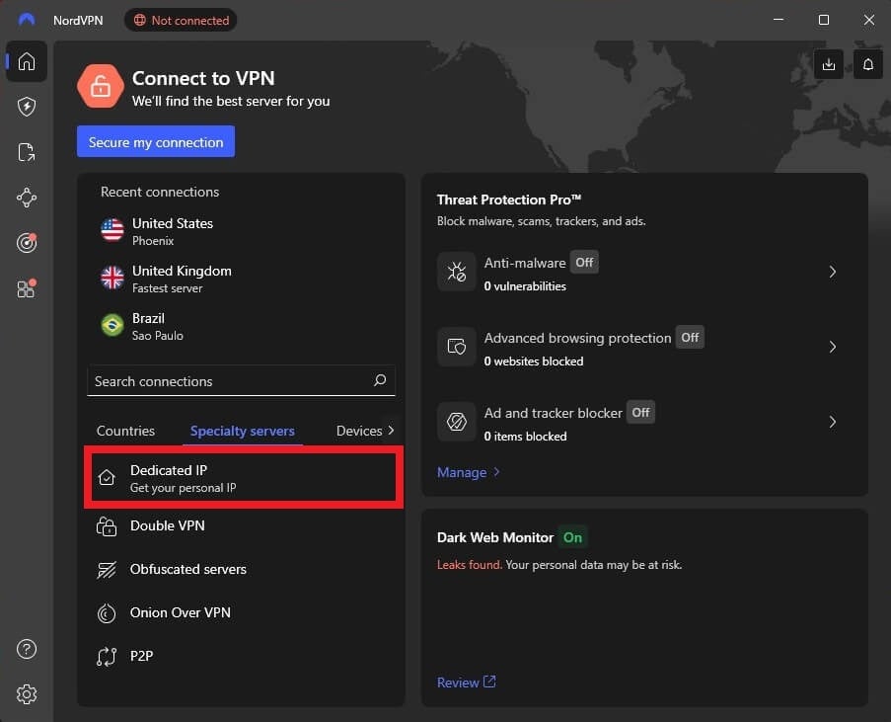Select the File Sharing sidebar icon

coord(27,151)
